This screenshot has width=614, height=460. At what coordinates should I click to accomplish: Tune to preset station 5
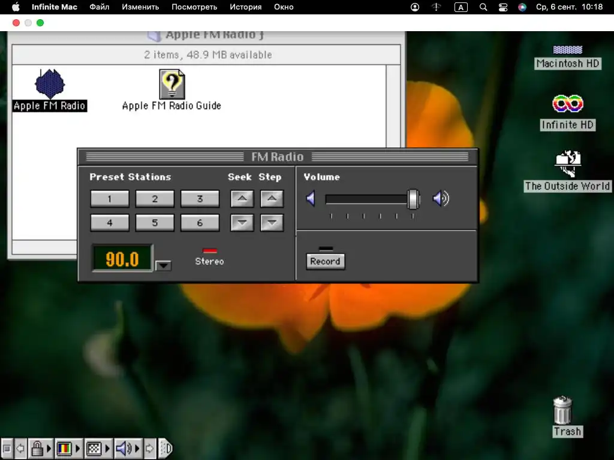pos(155,223)
